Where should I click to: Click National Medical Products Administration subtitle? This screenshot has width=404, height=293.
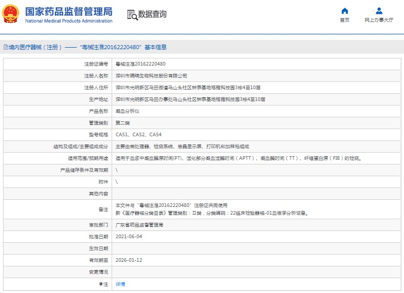point(69,21)
